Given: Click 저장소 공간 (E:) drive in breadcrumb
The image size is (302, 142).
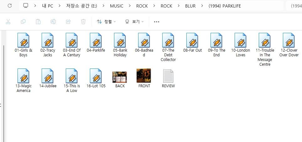Looking at the screenshot, I should (x=81, y=6).
